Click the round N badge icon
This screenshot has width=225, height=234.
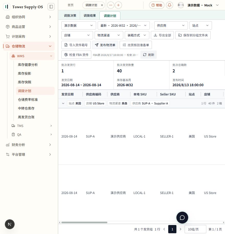click(10, 224)
